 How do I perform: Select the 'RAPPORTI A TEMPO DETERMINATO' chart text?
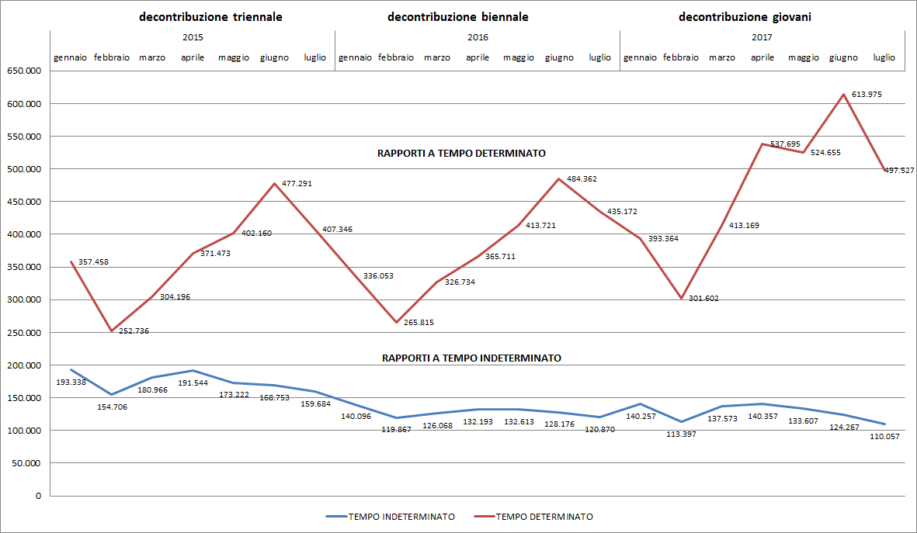point(461,154)
